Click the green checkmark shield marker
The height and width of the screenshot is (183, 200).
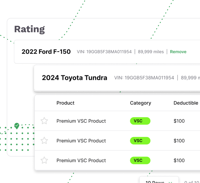[17, 126]
